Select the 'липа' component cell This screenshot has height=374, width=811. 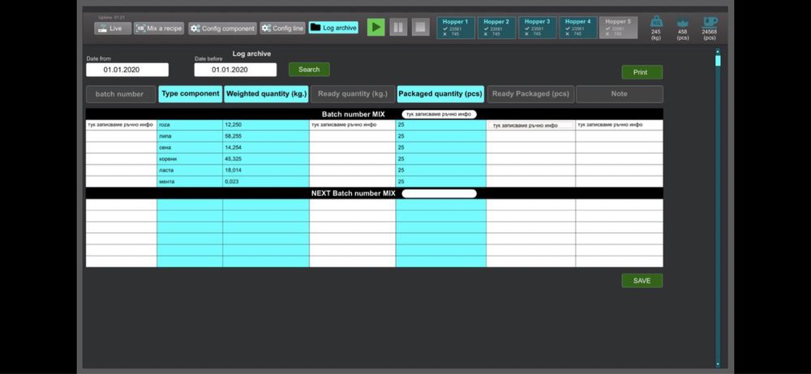click(190, 136)
